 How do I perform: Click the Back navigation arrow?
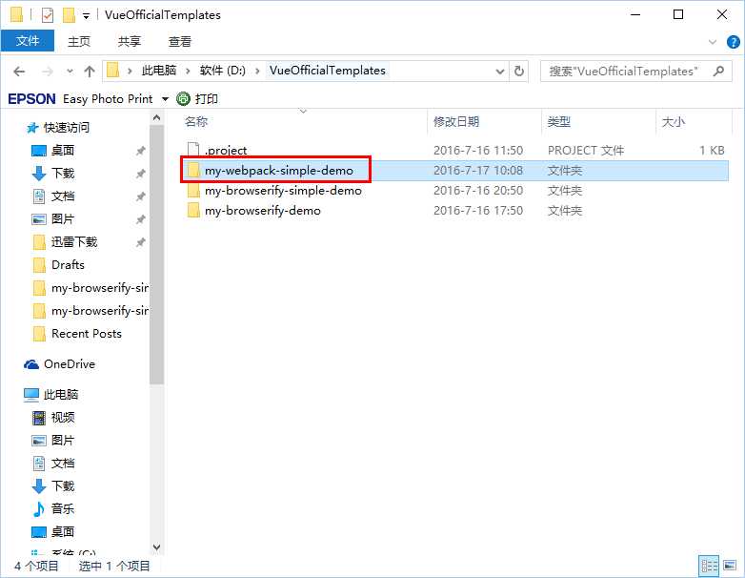[x=19, y=72]
